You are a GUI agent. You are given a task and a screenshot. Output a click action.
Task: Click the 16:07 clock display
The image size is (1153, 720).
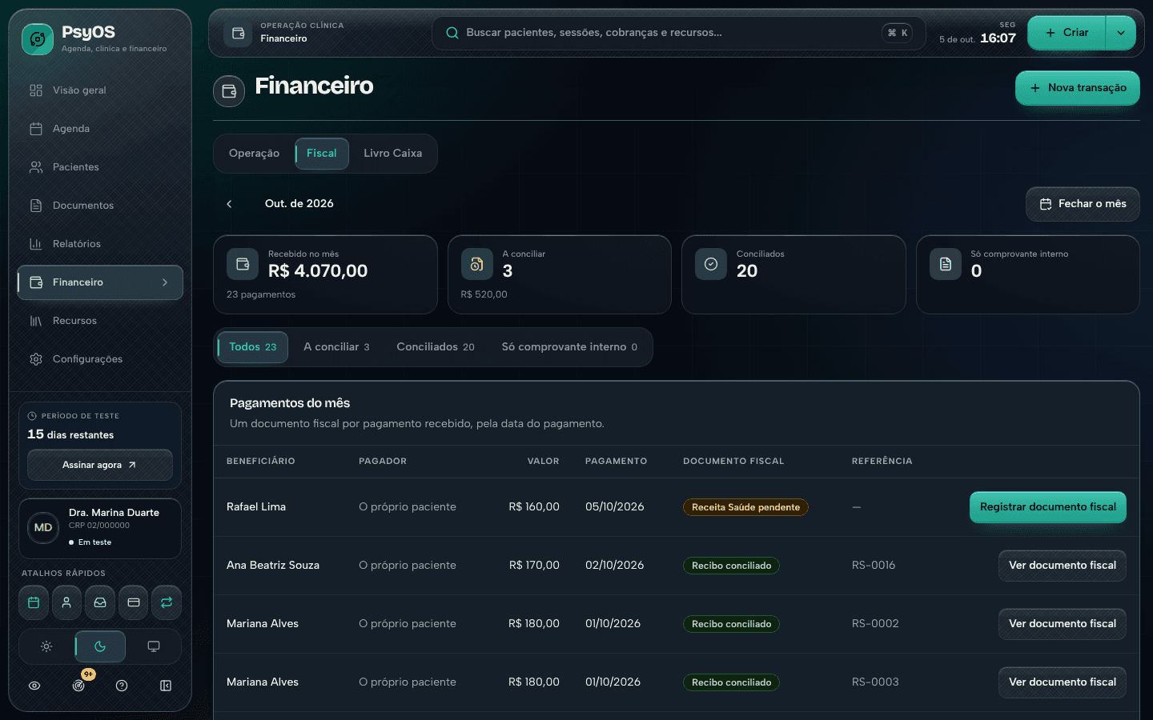click(x=998, y=38)
